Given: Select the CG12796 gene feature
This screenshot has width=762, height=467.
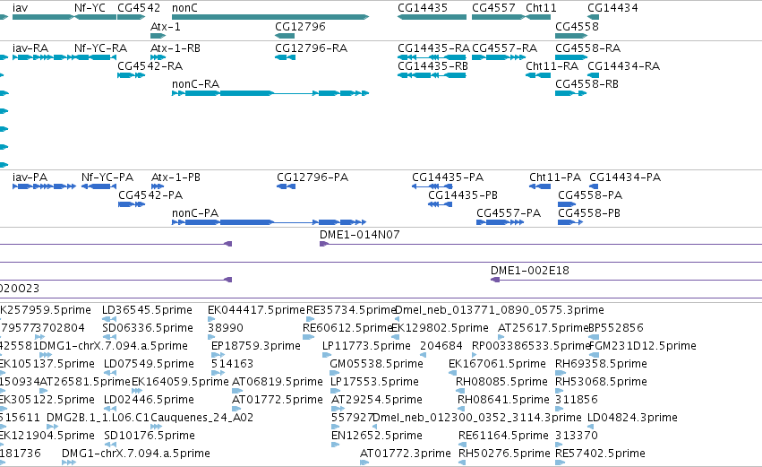Looking at the screenshot, I should [x=285, y=36].
